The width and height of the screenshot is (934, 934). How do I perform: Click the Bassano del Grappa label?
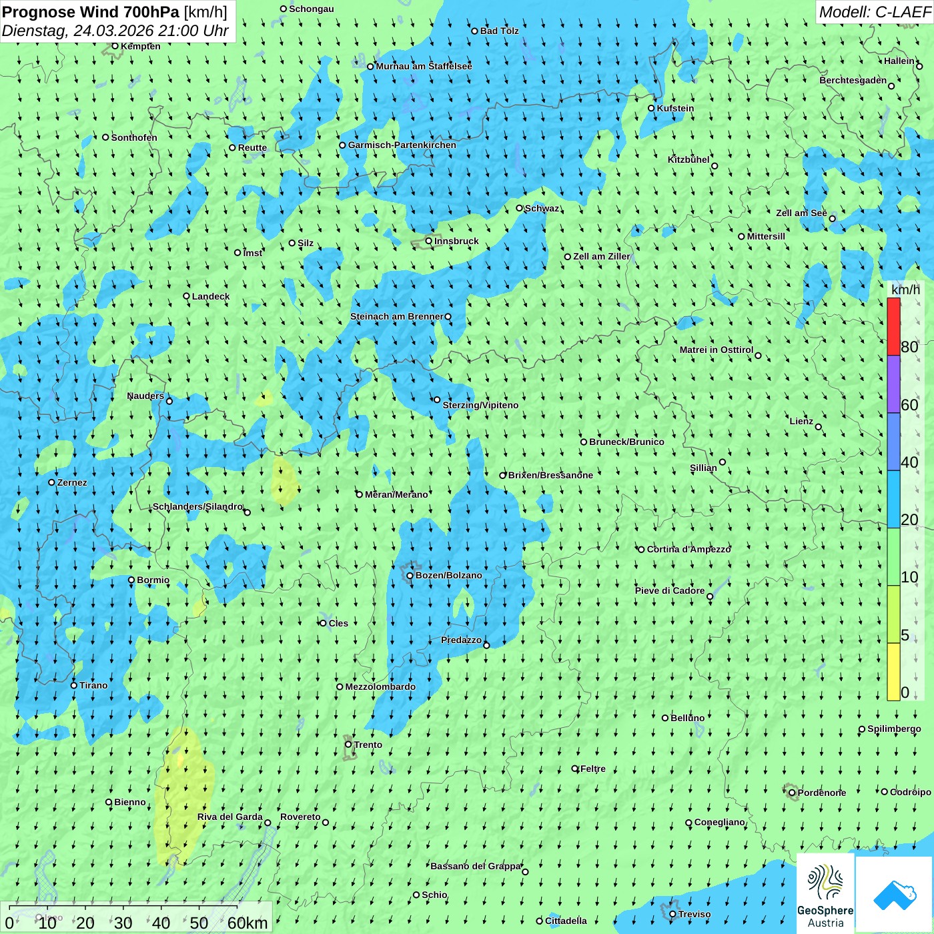(x=476, y=866)
